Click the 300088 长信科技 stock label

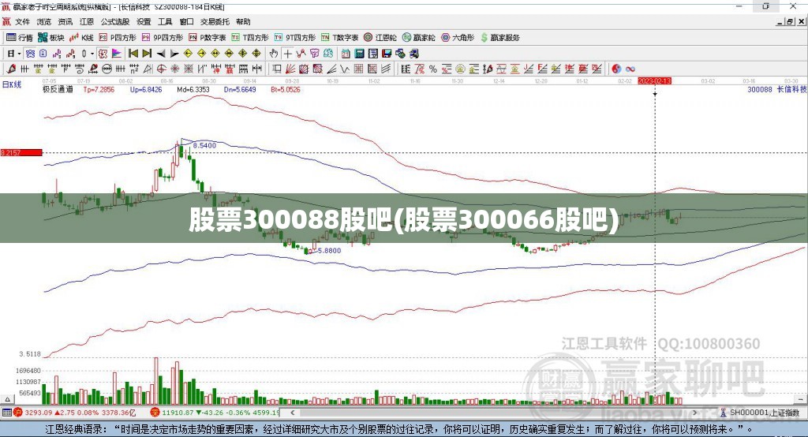pyautogui.click(x=776, y=89)
